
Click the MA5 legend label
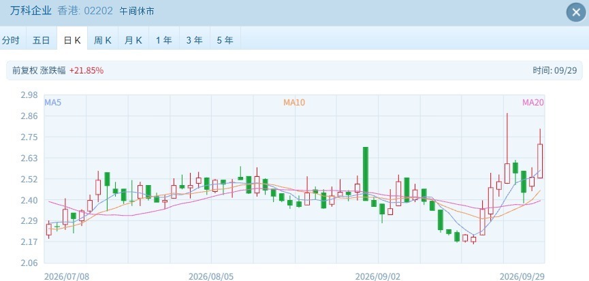(53, 103)
